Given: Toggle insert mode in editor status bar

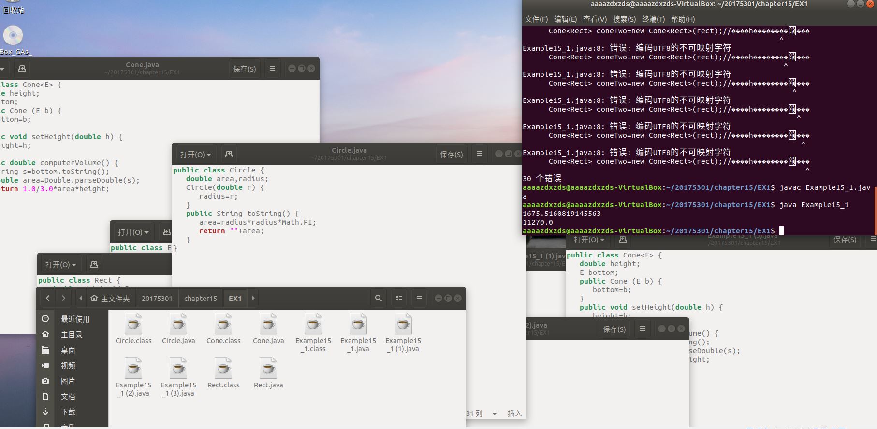Looking at the screenshot, I should pos(514,414).
